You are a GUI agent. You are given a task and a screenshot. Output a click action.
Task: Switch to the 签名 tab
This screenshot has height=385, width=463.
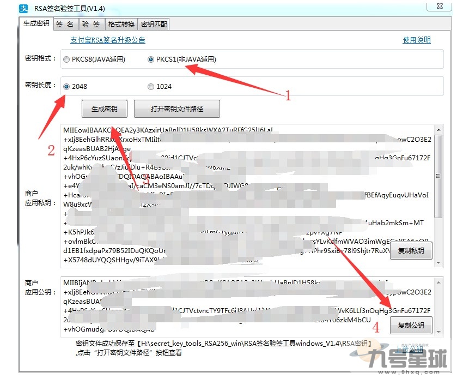(65, 24)
